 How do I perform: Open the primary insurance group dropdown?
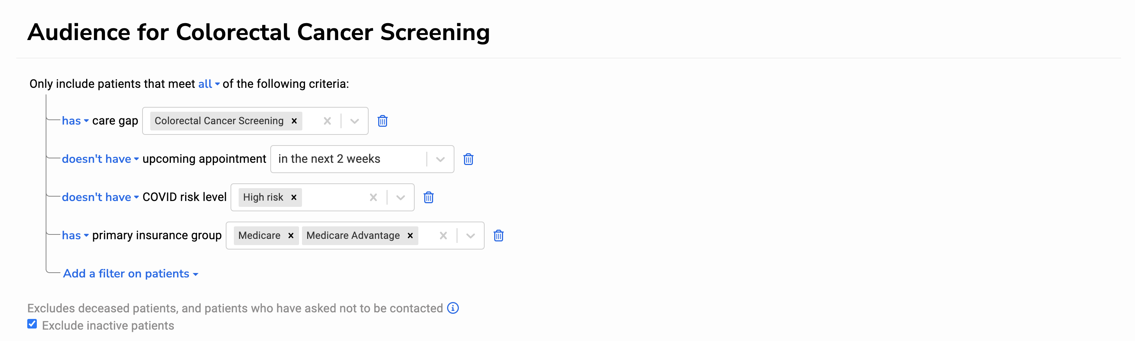click(471, 236)
